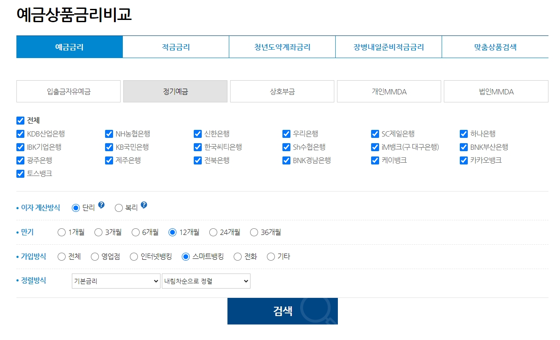Choose 6개월 maturity option

(x=136, y=232)
